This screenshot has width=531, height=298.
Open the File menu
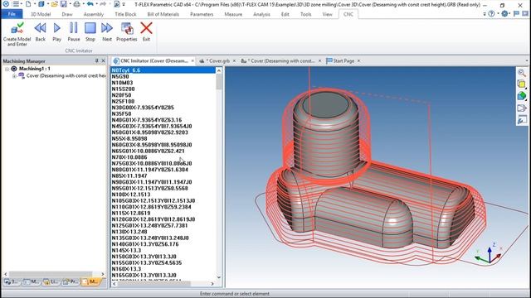12,14
